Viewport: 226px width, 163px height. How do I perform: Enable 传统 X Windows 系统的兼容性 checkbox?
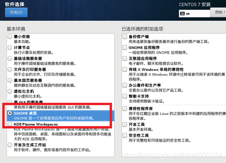pyautogui.click(x=125, y=69)
